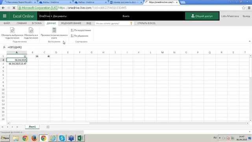
Task: Click the Пуск Start button
Action: click(x=5, y=138)
